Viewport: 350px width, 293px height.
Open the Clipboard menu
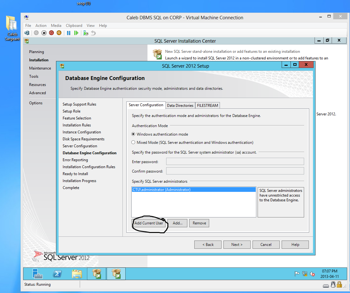[x=74, y=25]
